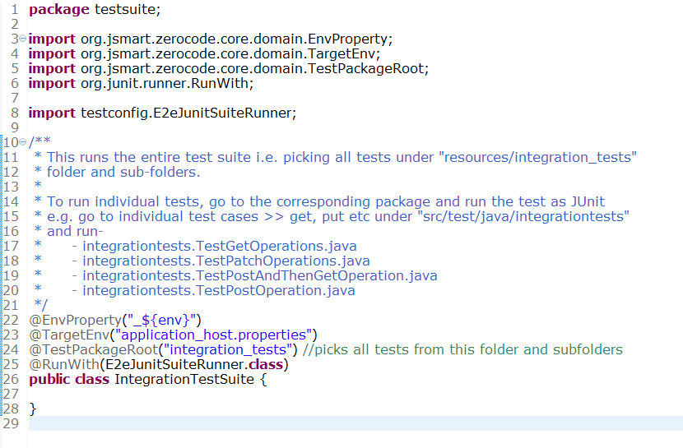The height and width of the screenshot is (448, 683).
Task: Click the picks all tests inline comment
Action: [x=462, y=349]
